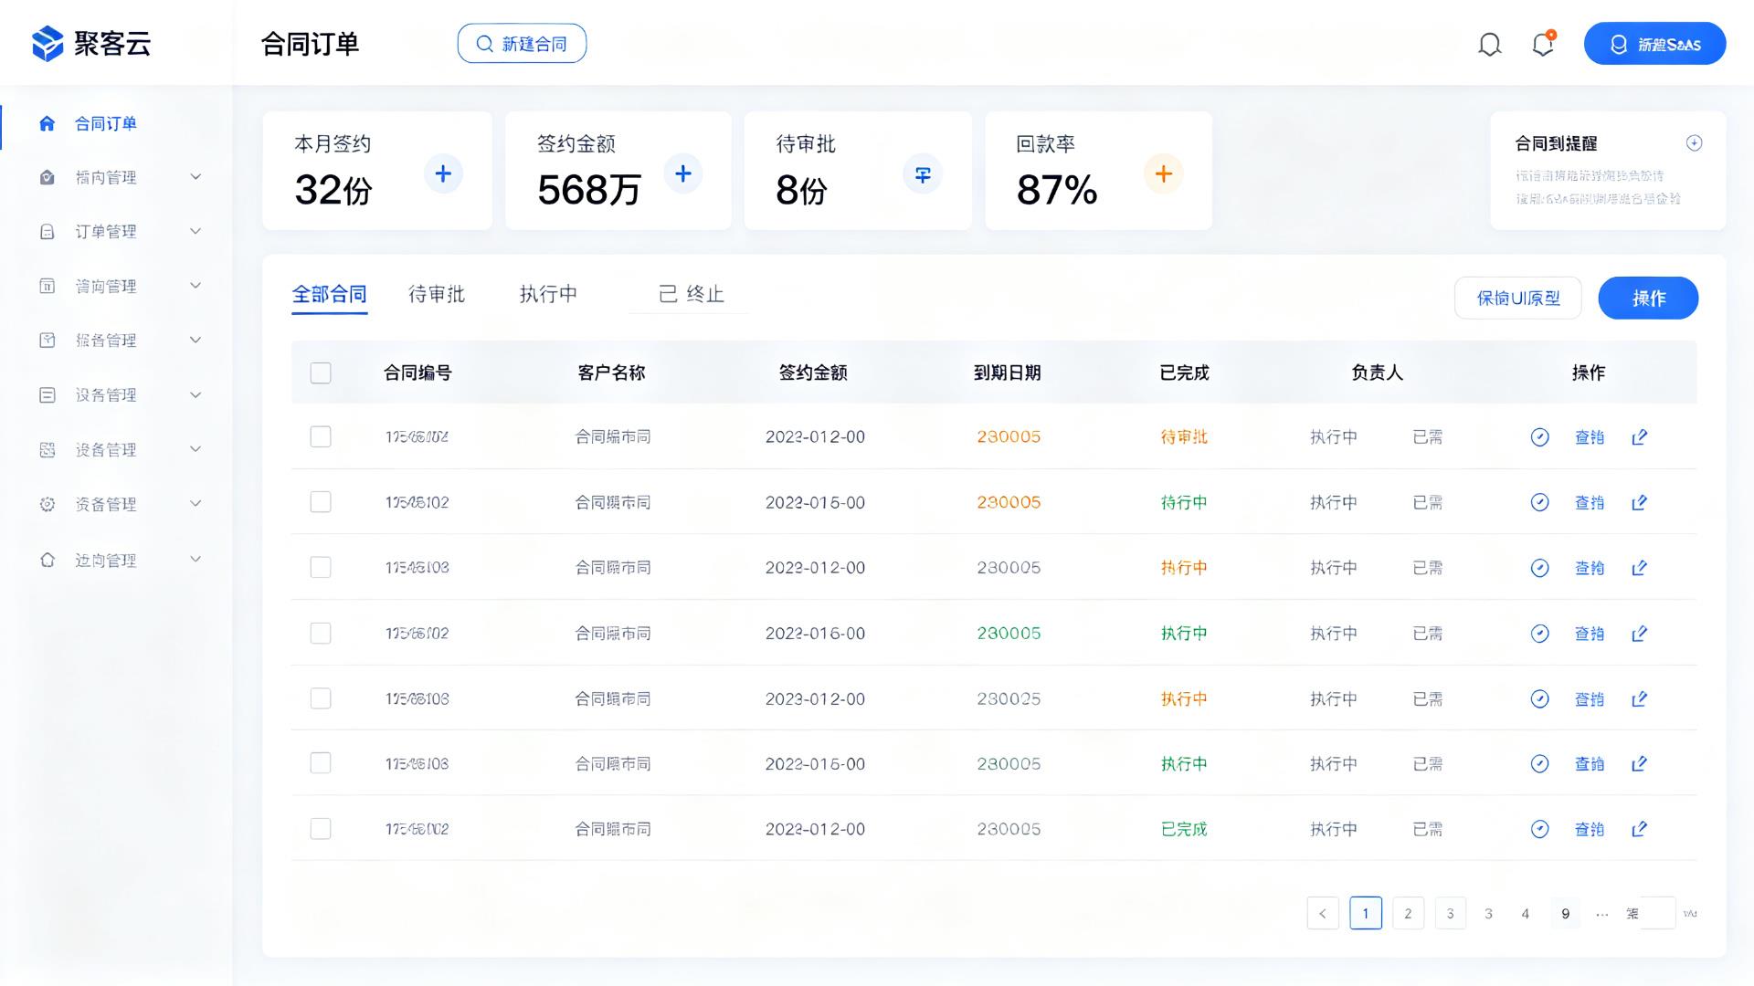Click the plain bell icon in header
The width and height of the screenshot is (1754, 986).
point(1490,44)
